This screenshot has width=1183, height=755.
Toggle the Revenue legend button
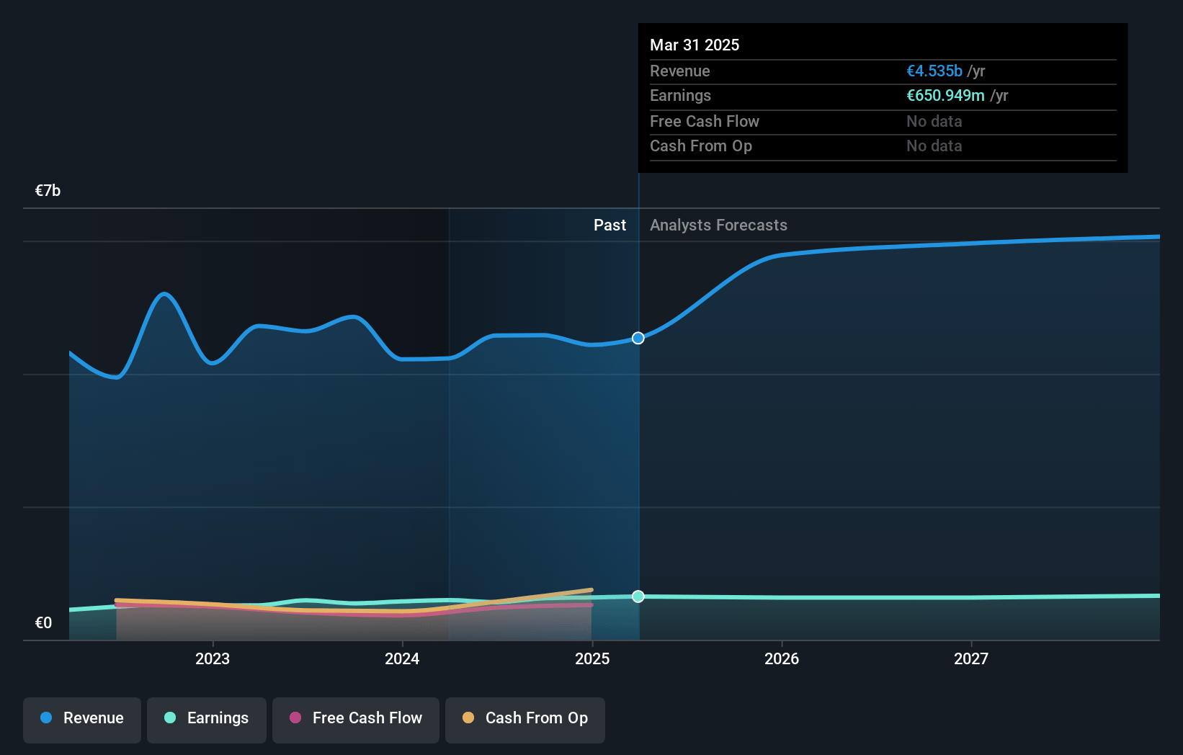pos(82,720)
